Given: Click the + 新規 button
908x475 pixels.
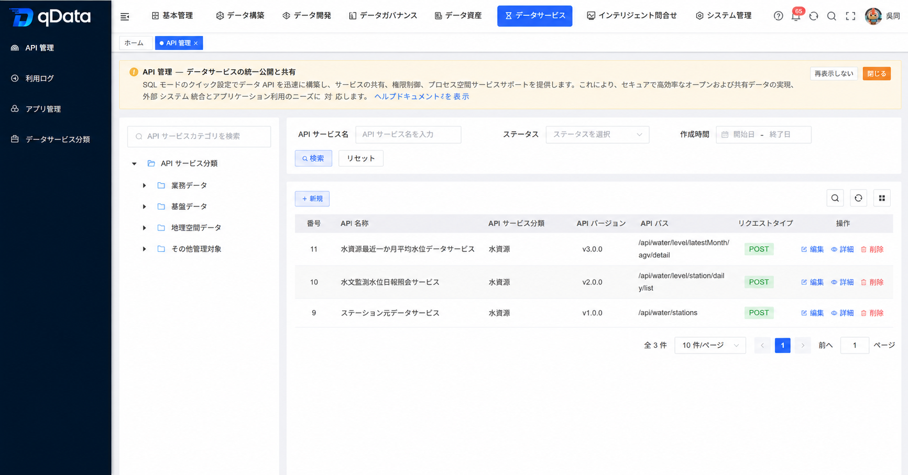Looking at the screenshot, I should click(312, 198).
